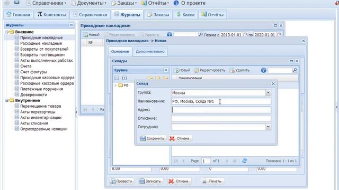Select Приходные накладные in the tree
The height and width of the screenshot is (190, 339).
[41, 37]
